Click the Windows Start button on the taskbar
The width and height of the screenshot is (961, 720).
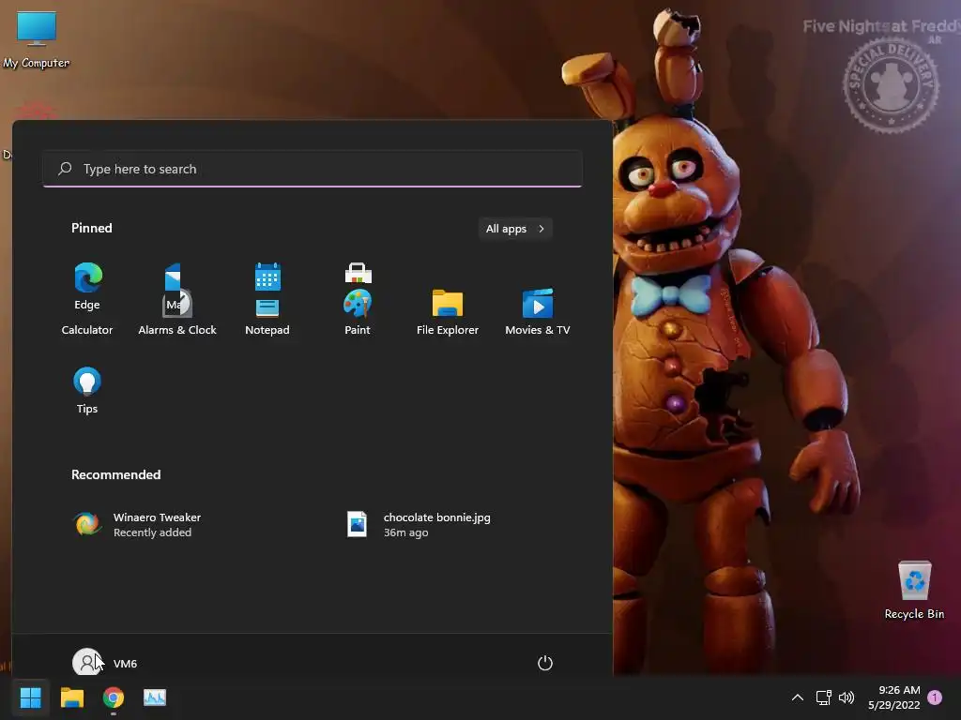tap(30, 697)
